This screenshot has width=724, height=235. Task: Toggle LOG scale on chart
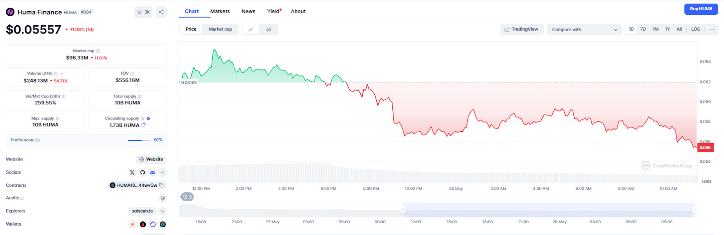(696, 29)
